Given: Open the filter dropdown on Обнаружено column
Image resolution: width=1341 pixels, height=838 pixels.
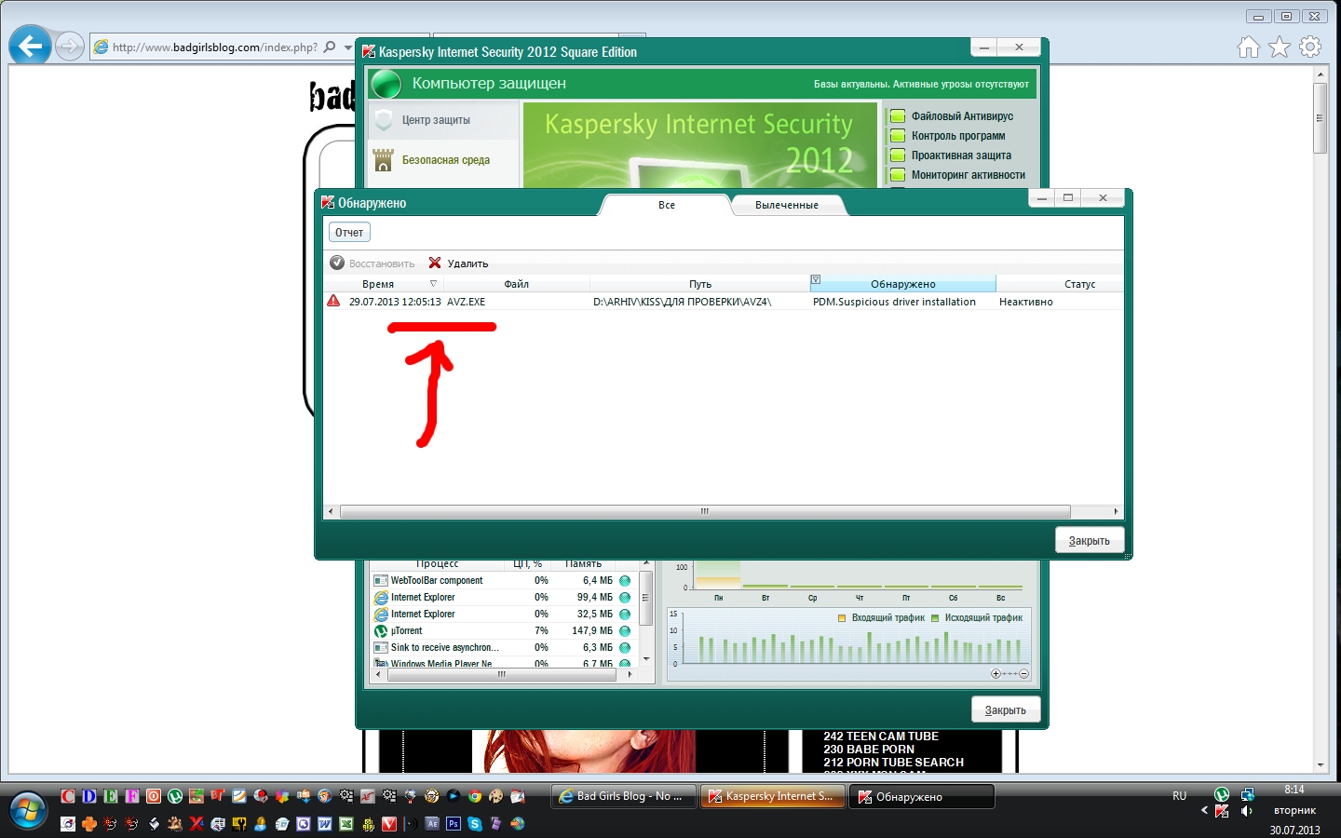Looking at the screenshot, I should point(816,279).
